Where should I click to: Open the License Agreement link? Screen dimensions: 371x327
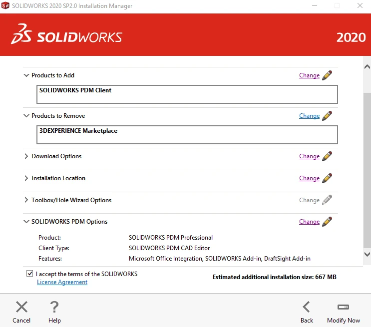[x=62, y=282]
